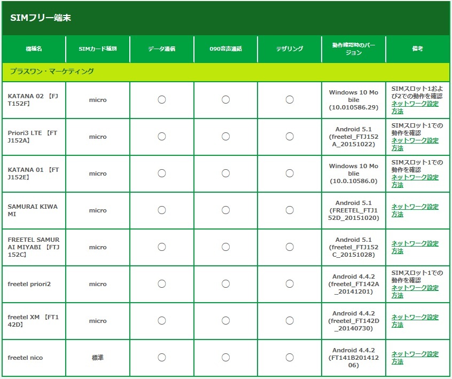Screen dimensions: 452x379
Task: Click the SIMスロット1での動作を確認 note for freetel priori2
Action: [417, 277]
